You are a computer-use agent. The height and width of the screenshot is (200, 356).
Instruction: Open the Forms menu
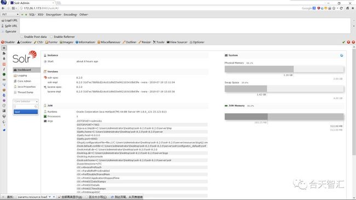point(51,42)
